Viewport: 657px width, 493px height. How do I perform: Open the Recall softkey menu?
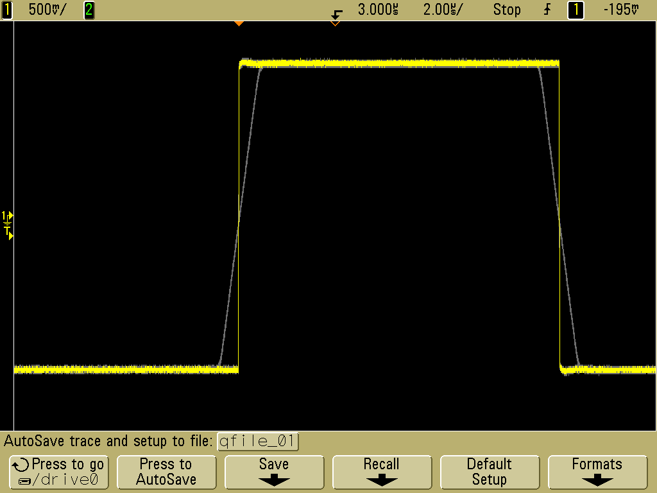(381, 472)
